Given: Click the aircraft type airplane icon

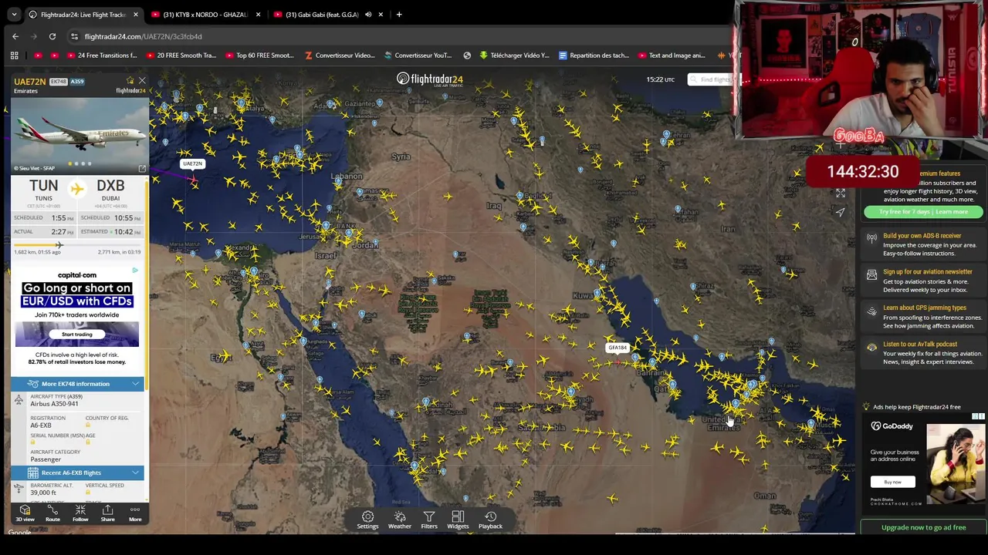Looking at the screenshot, I should [x=19, y=399].
